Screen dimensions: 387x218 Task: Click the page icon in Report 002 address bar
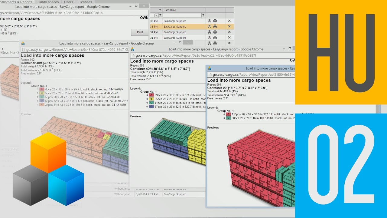click(x=23, y=50)
